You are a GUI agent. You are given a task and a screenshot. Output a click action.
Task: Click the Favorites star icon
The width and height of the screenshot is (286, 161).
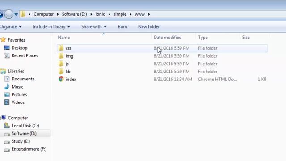(3, 40)
